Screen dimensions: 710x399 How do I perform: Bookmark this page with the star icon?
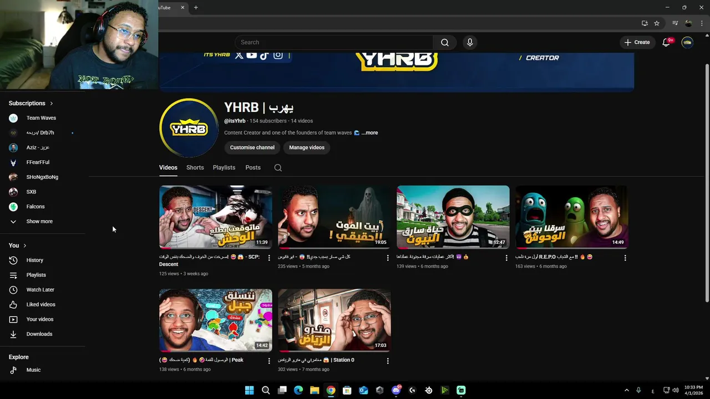(x=657, y=23)
